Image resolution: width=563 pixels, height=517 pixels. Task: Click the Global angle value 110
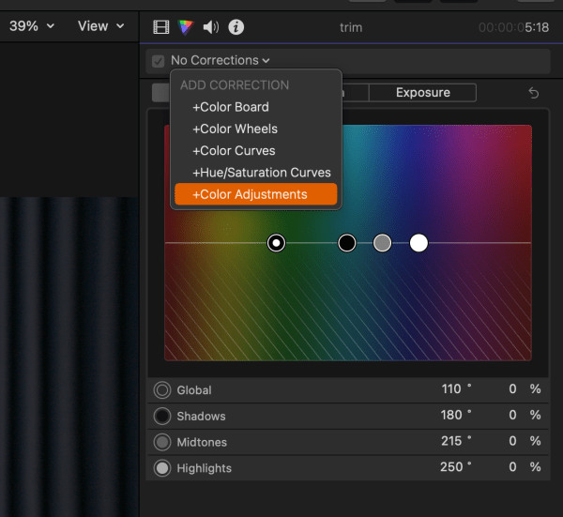pyautogui.click(x=451, y=389)
